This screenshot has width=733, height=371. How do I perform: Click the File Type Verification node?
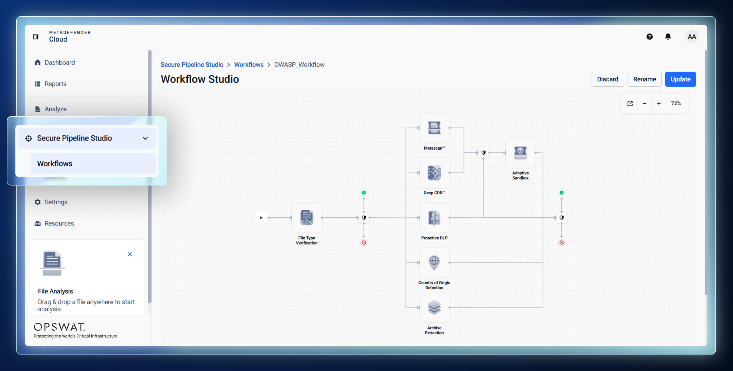click(x=307, y=218)
